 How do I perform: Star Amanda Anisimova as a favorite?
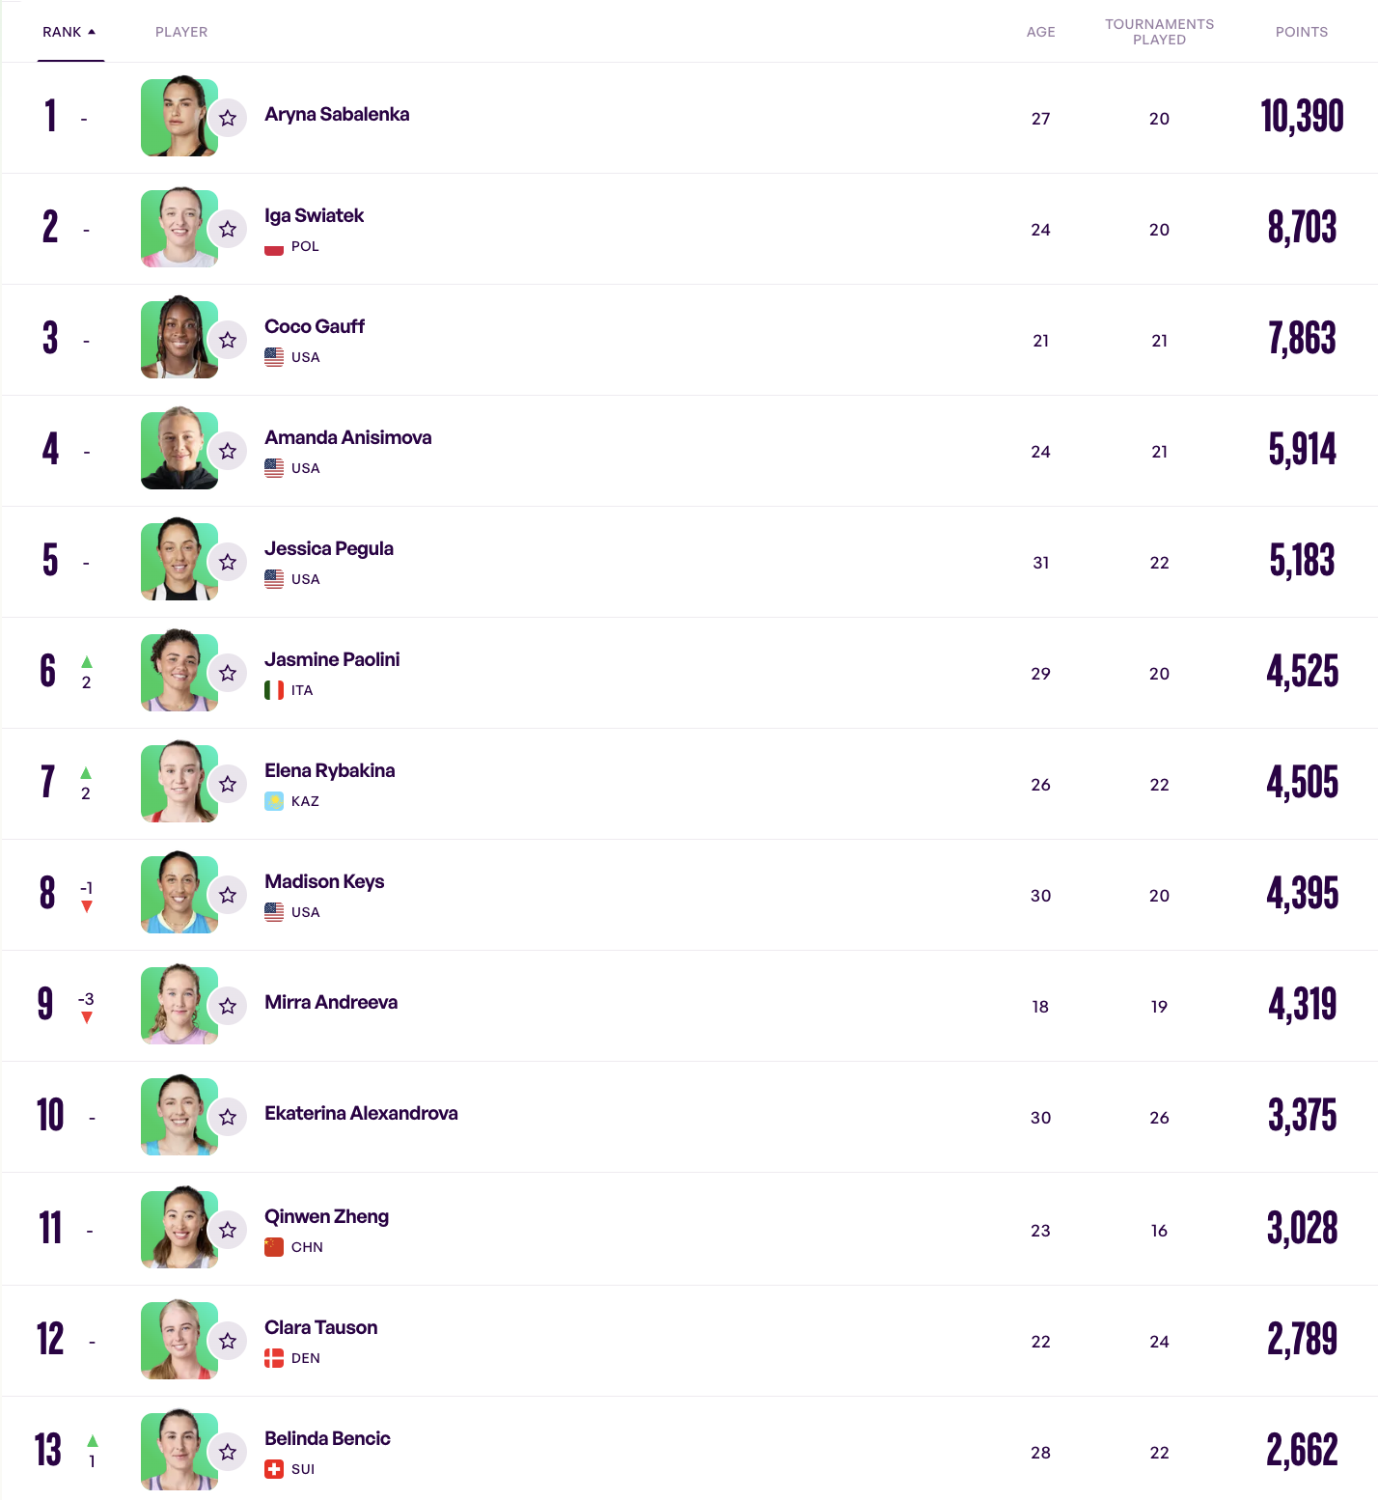(x=228, y=452)
